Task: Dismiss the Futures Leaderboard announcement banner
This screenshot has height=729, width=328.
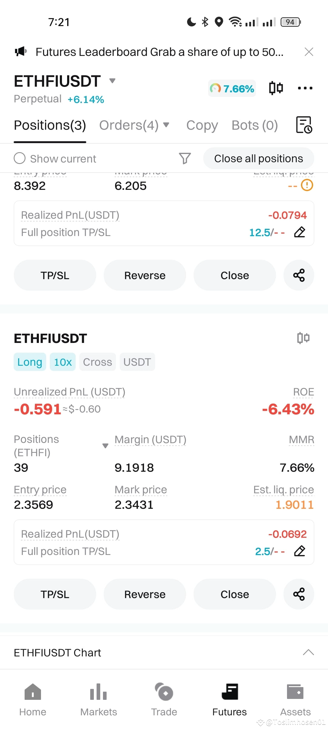Action: point(309,52)
